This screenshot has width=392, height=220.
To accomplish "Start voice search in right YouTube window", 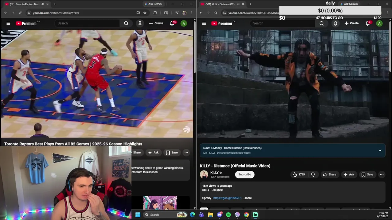I will click(x=335, y=23).
